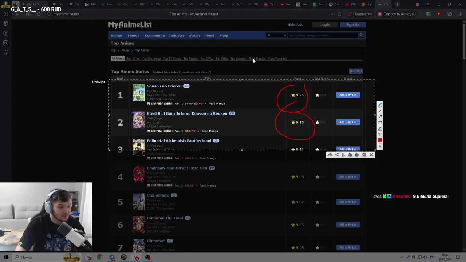This screenshot has height=262, width=466.
Task: Click the Sousou no Frieren cover thumbnail
Action: pyautogui.click(x=138, y=93)
